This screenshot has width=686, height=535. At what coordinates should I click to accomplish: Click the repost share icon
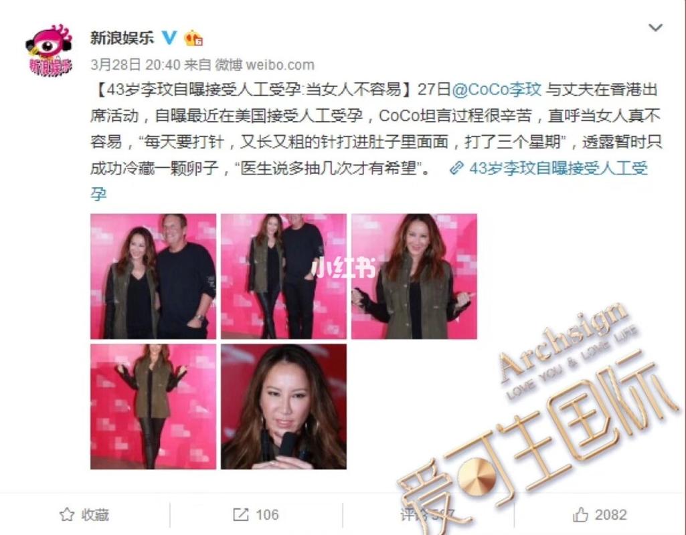pyautogui.click(x=241, y=514)
